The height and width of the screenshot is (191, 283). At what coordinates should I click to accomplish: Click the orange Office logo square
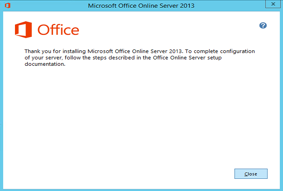[24, 30]
